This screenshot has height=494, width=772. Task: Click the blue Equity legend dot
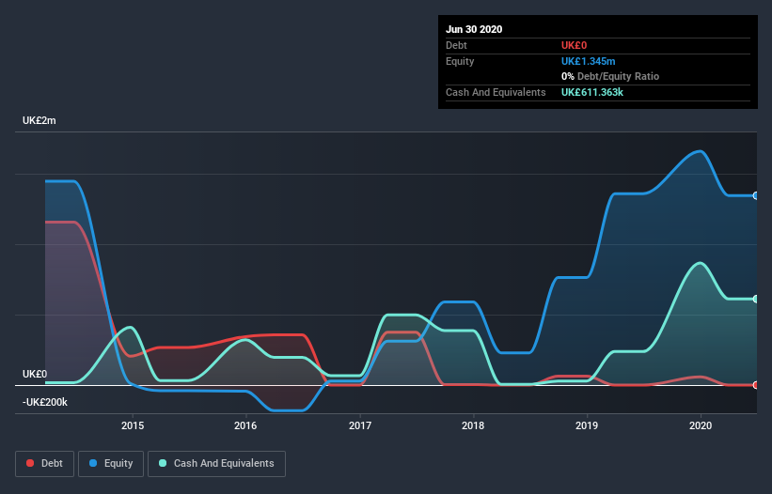pos(93,463)
